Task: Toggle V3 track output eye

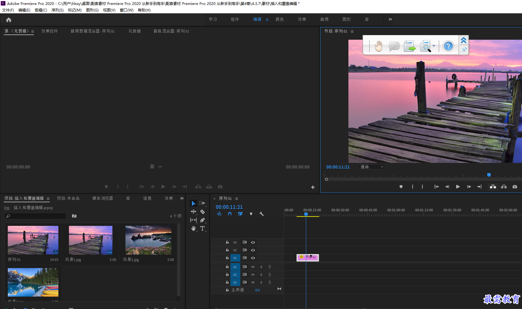Action: click(253, 242)
